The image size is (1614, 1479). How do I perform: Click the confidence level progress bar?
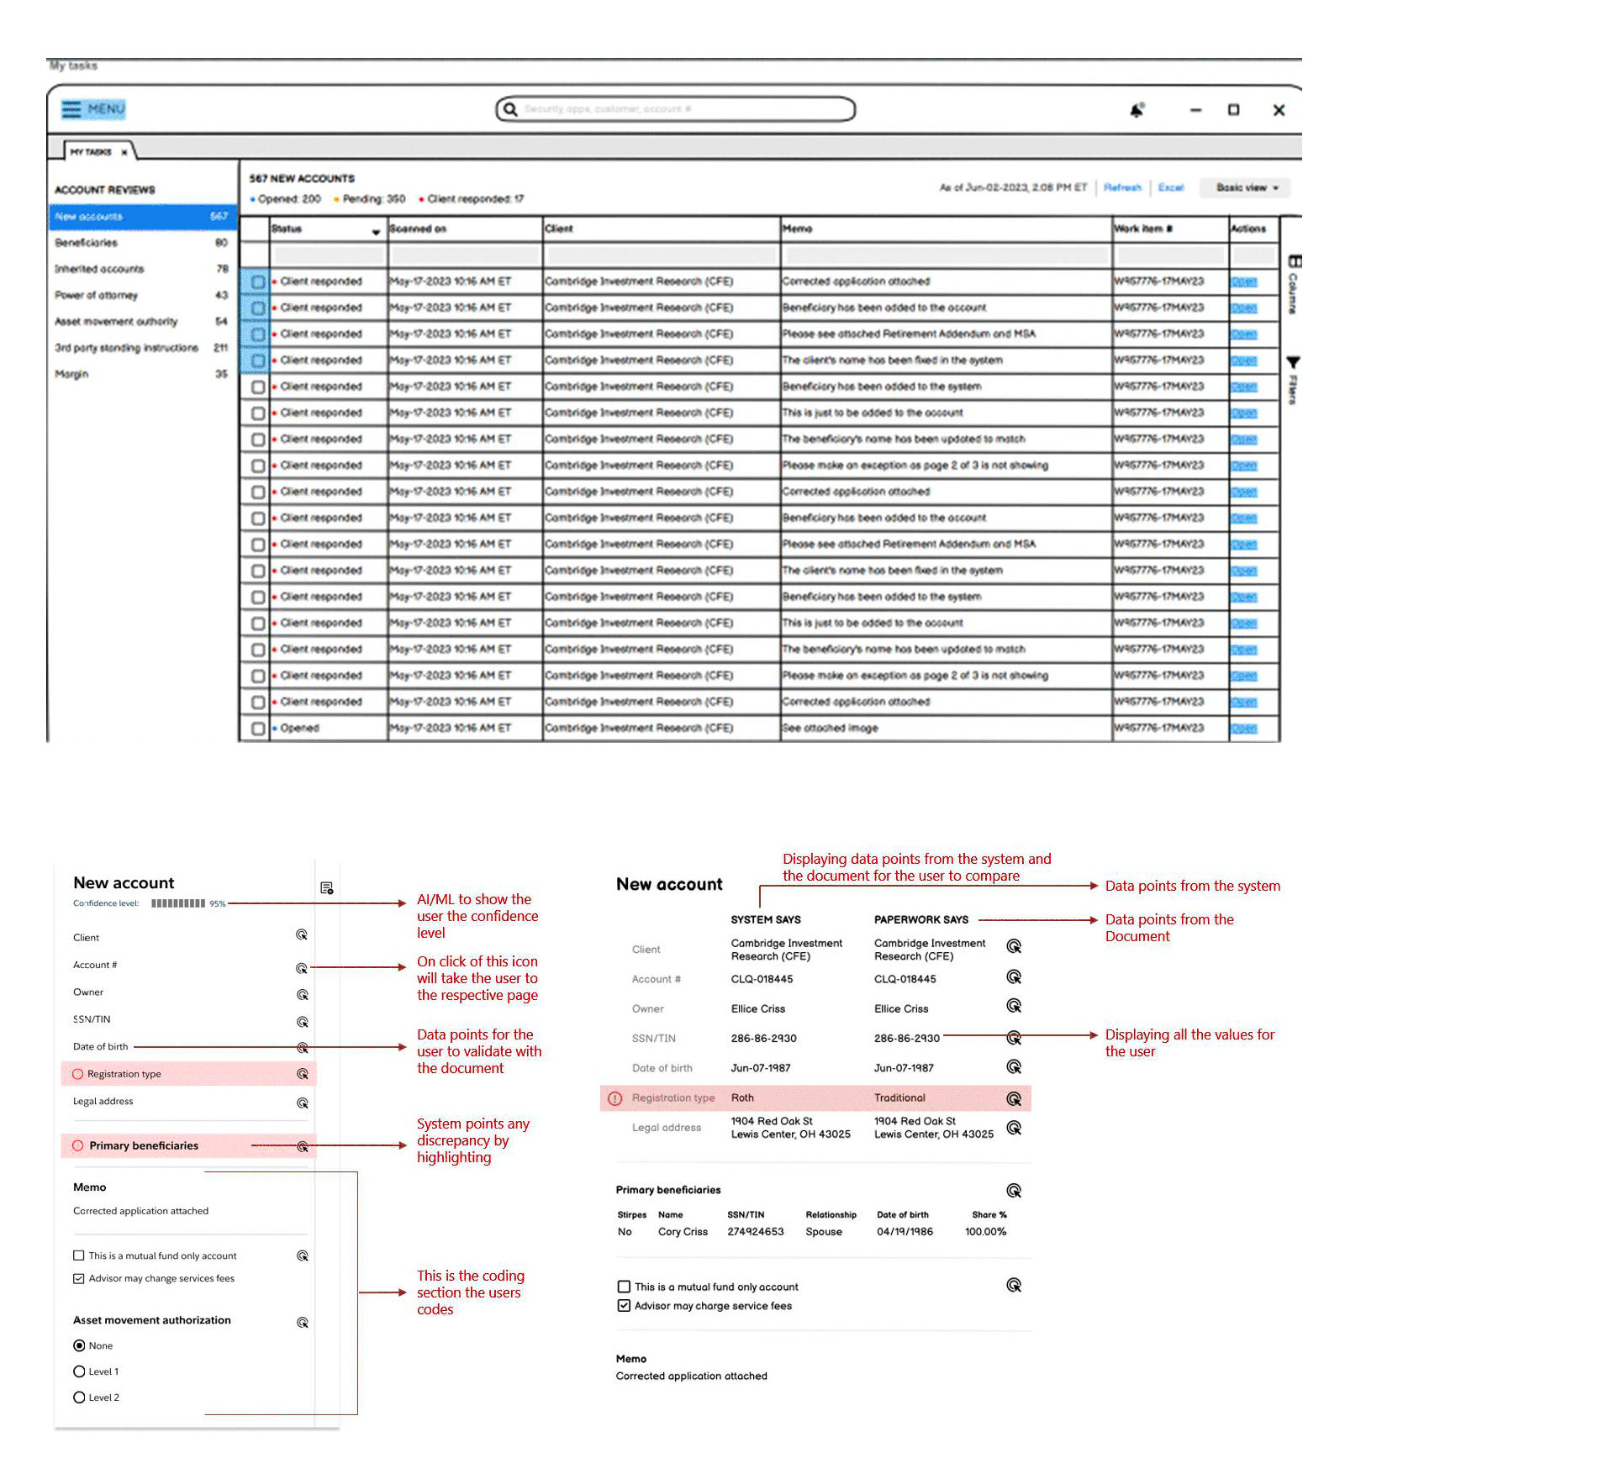178,903
